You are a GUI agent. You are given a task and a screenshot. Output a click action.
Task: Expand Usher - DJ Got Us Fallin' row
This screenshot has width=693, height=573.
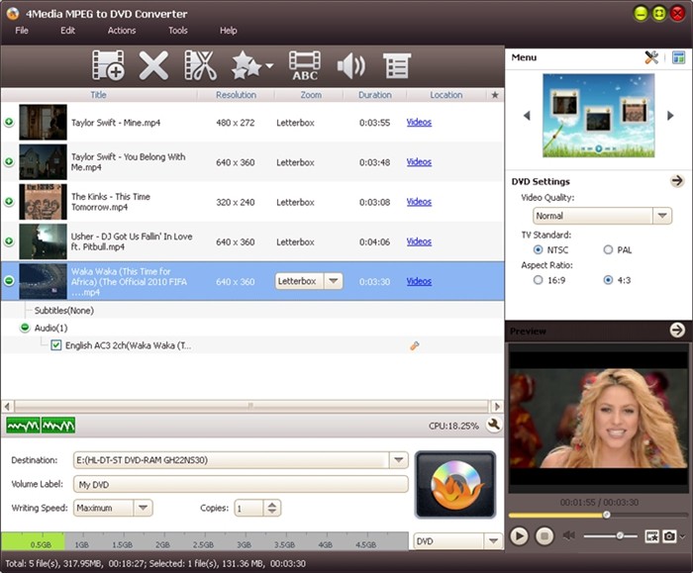tap(9, 241)
